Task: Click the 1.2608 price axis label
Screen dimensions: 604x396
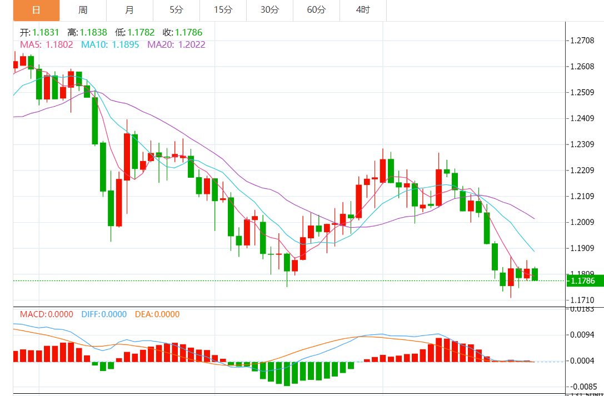Action: point(582,67)
